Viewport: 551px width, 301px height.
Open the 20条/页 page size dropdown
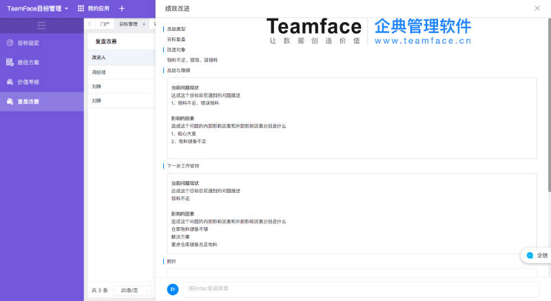point(132,291)
